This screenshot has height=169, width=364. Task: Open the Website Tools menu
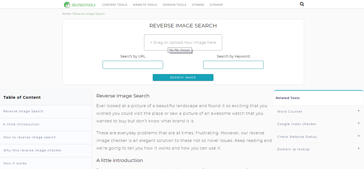[x=145, y=5]
